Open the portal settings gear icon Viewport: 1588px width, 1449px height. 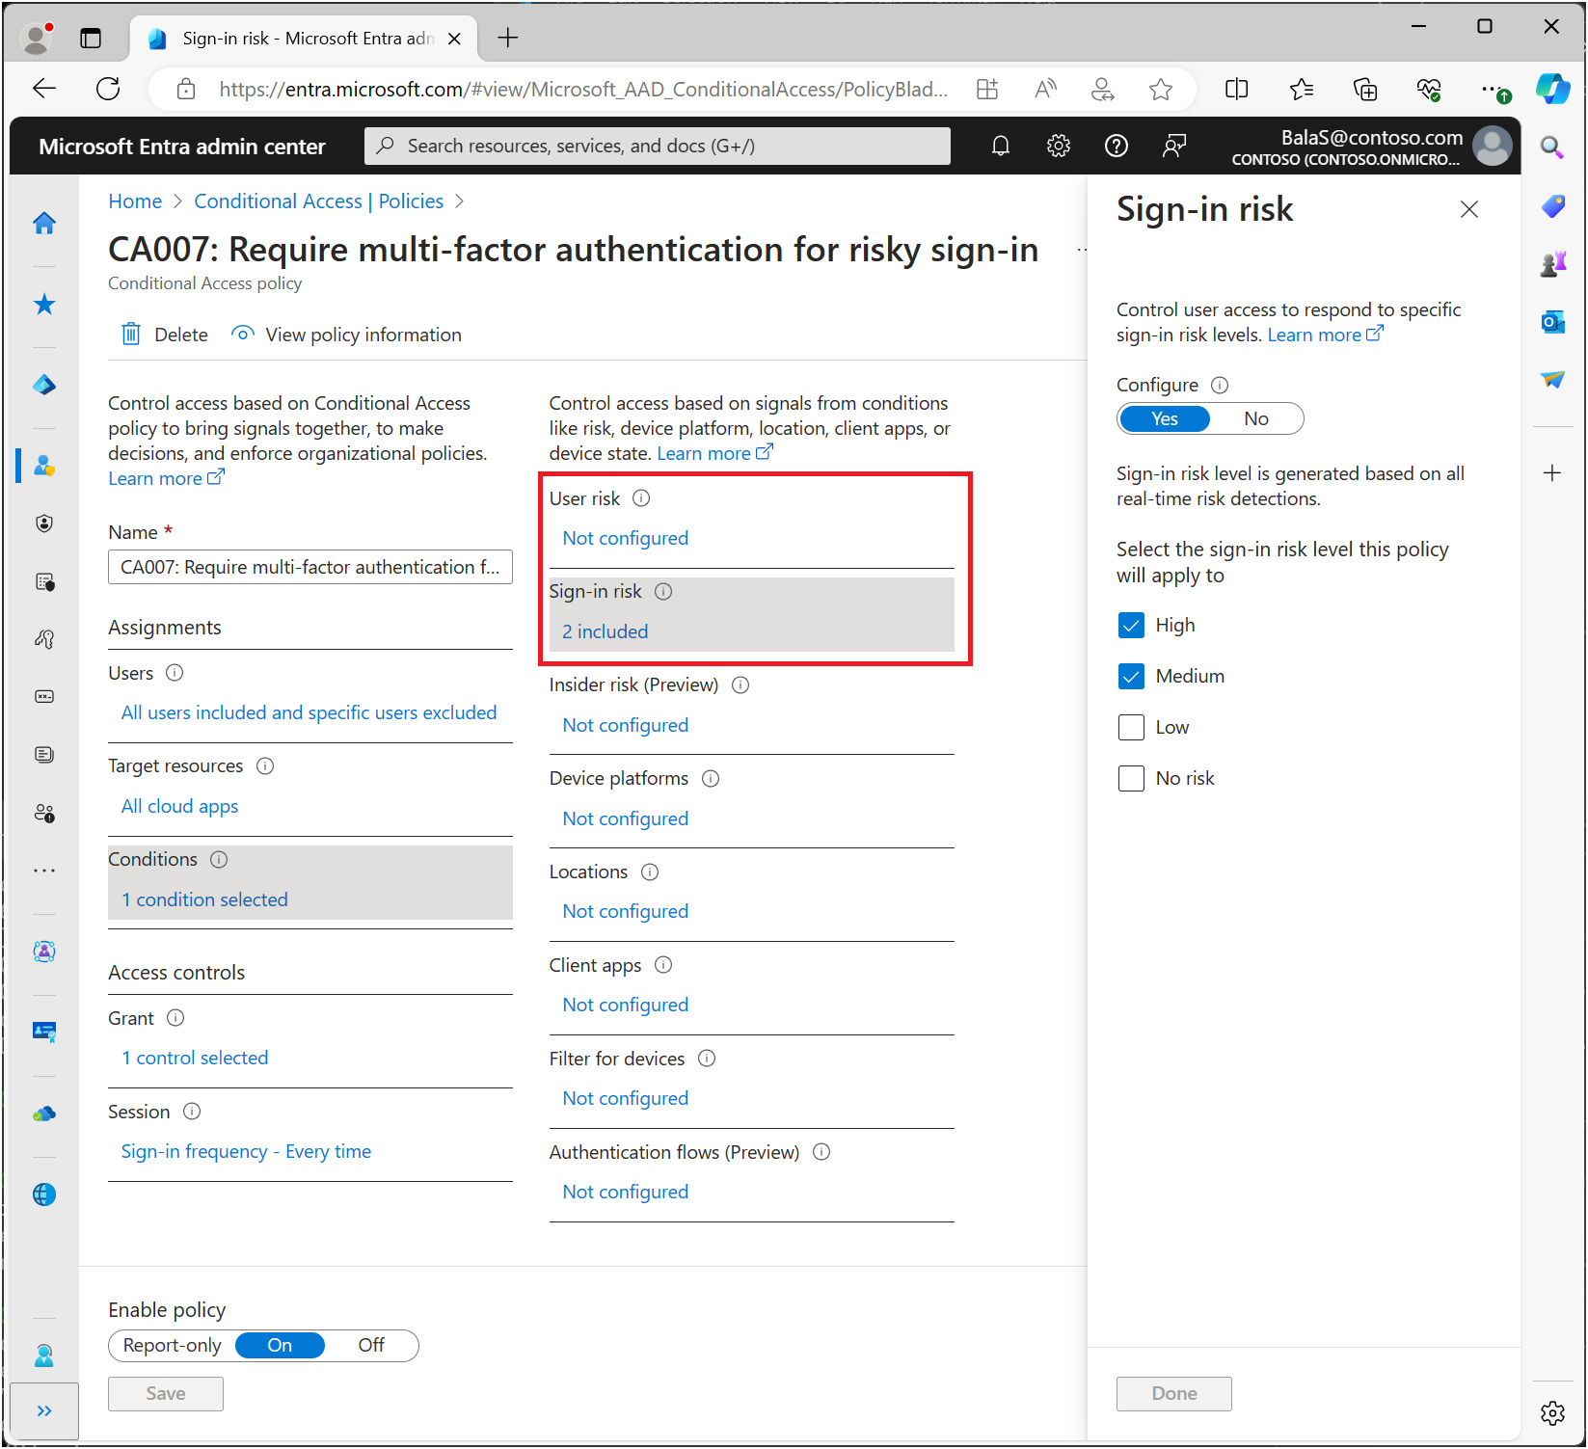click(x=1058, y=146)
